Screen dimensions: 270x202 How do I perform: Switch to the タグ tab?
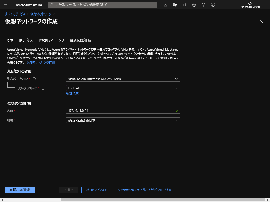coord(61,40)
